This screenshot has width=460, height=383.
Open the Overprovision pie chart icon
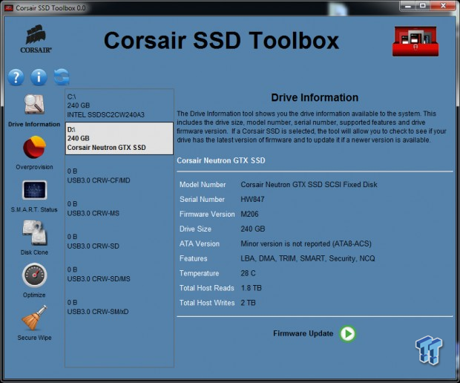(34, 147)
